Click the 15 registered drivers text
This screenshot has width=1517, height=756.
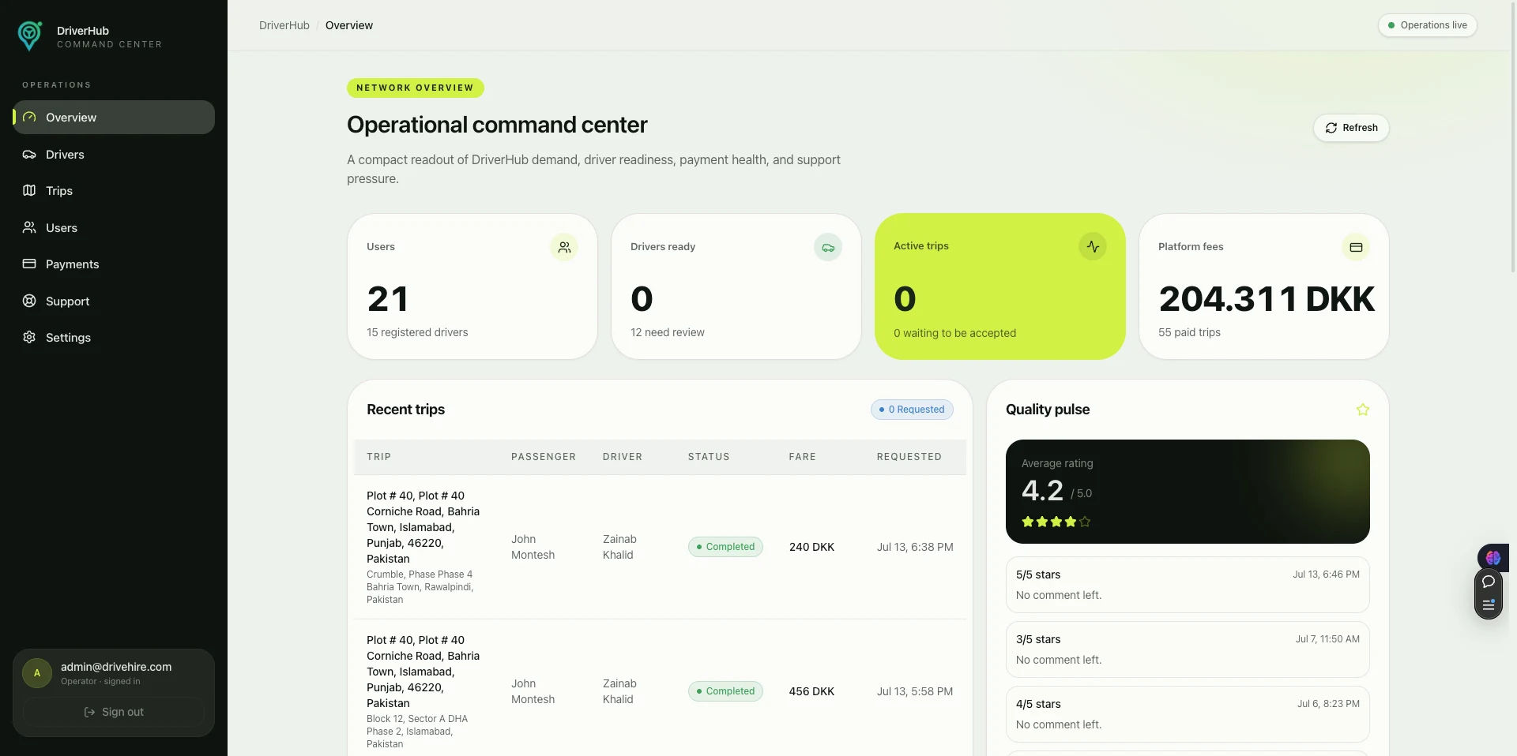point(417,332)
